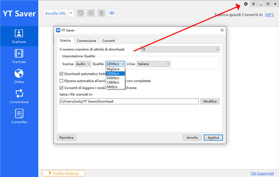Click the MP3 format link
Viewport: 279px width, 177px height.
269,15
